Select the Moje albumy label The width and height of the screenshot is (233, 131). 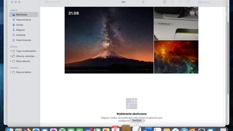point(23,61)
